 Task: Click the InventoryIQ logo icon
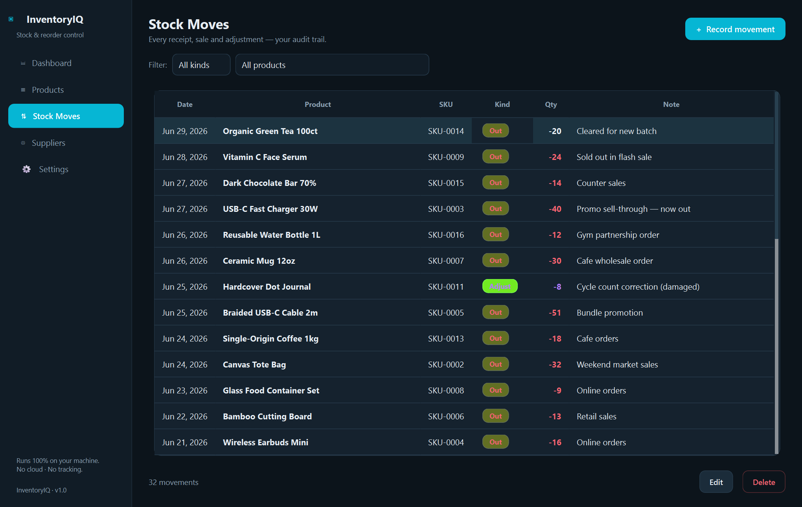pyautogui.click(x=11, y=19)
